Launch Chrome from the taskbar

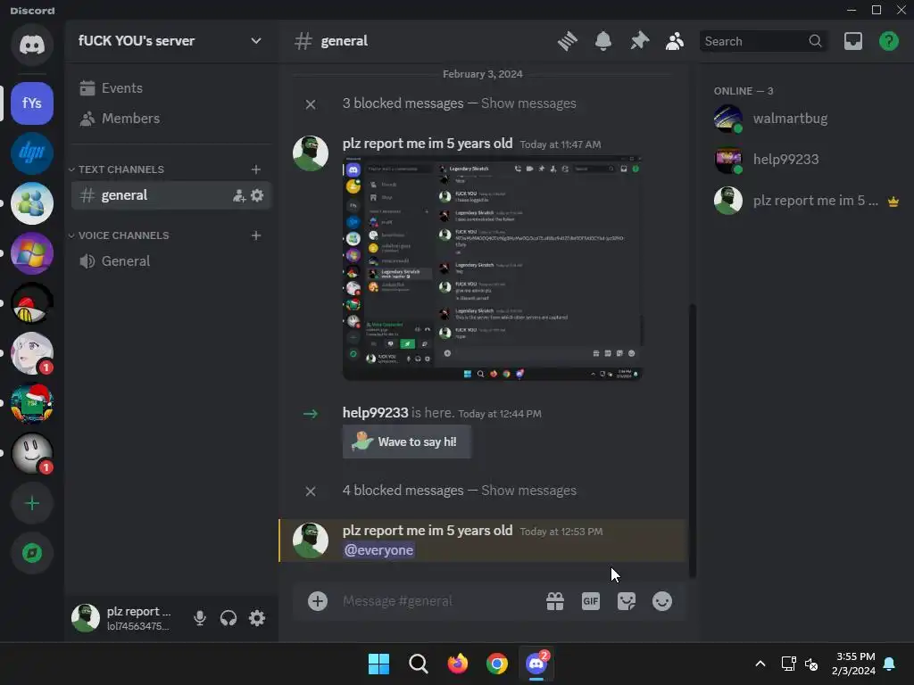[496, 664]
